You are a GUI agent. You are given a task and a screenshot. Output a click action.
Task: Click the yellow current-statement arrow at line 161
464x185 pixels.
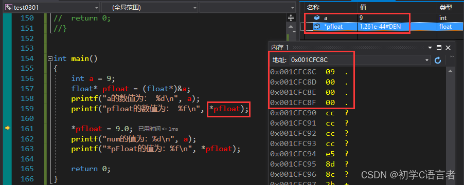coord(7,128)
